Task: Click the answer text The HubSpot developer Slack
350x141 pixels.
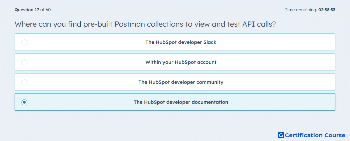Action: coord(181,42)
